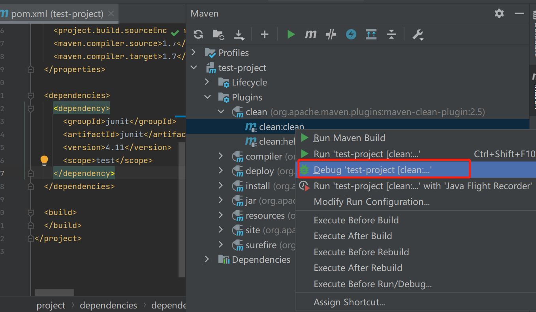536x312 pixels.
Task: Click 'dependencies' in the breadcrumb bar
Action: coord(108,305)
